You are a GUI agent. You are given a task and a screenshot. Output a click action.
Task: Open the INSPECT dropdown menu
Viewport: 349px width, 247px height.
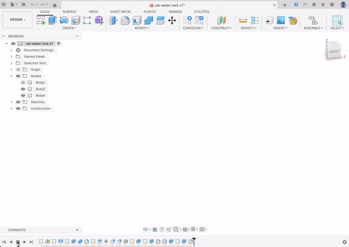pos(248,28)
